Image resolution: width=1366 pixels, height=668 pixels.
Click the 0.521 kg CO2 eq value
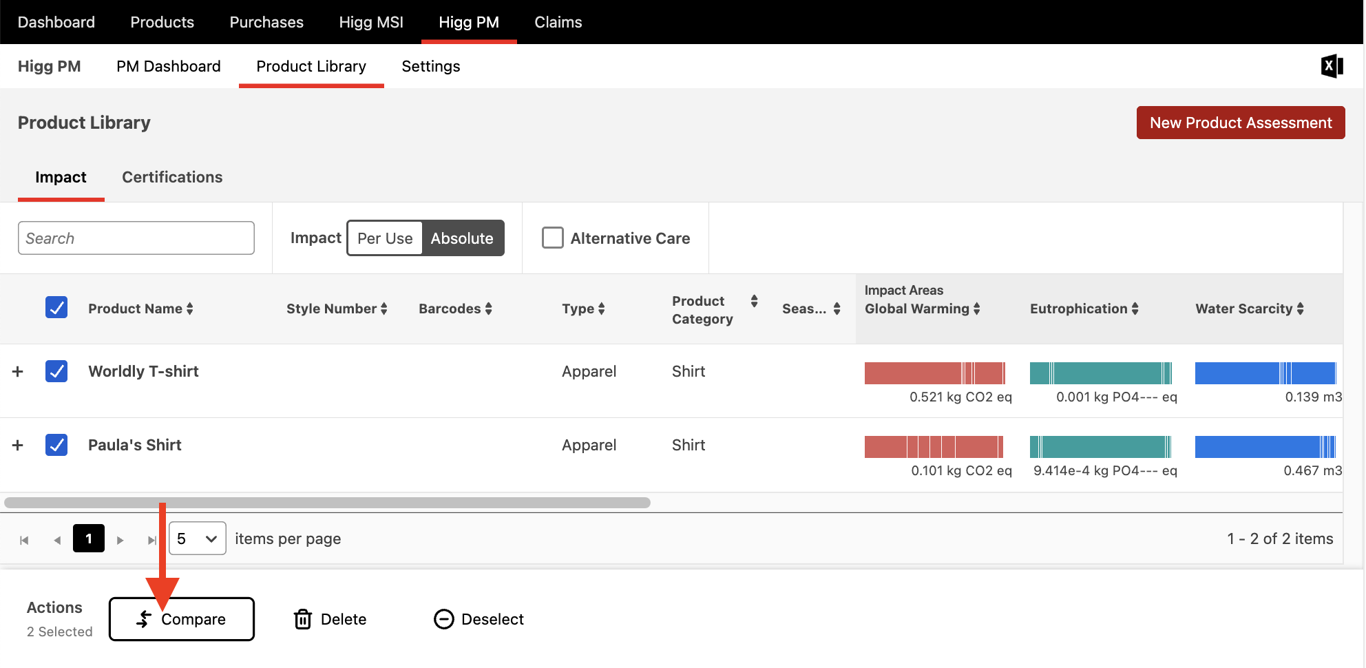[x=960, y=397]
